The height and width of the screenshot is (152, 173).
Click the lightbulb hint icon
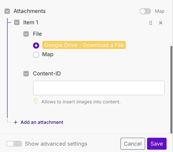(36, 101)
